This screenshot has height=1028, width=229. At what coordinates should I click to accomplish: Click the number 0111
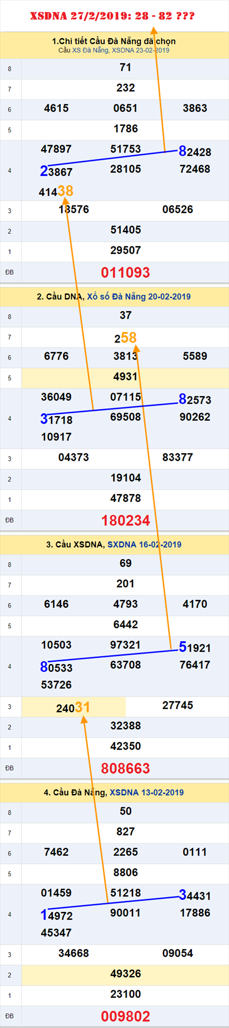(195, 852)
